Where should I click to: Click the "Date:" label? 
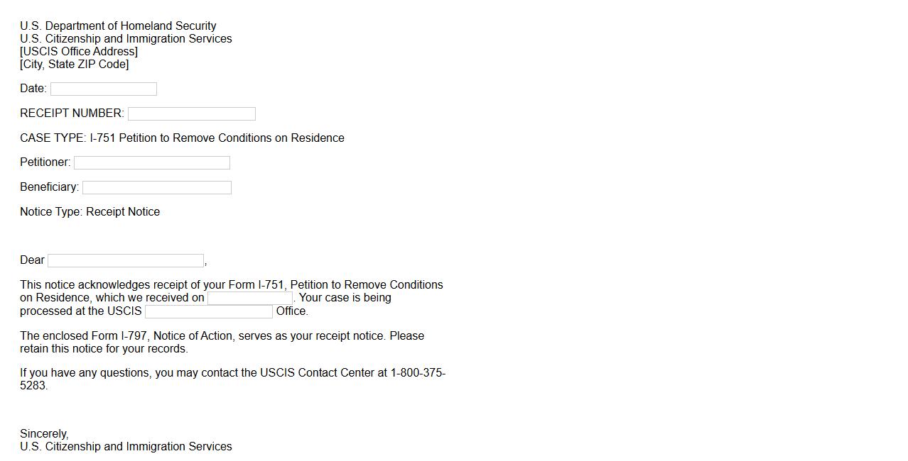click(x=33, y=89)
